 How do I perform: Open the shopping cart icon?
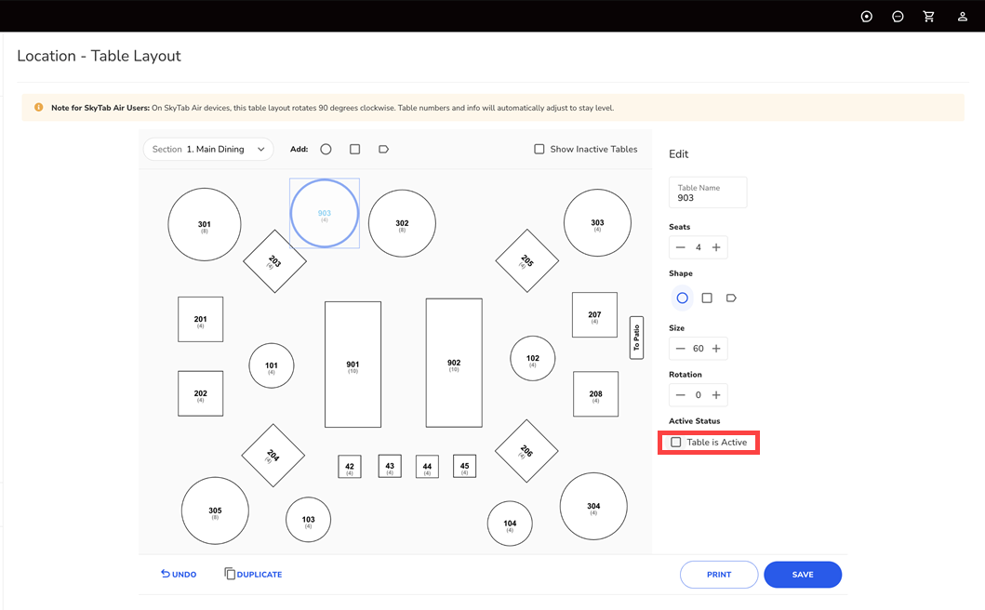point(928,17)
